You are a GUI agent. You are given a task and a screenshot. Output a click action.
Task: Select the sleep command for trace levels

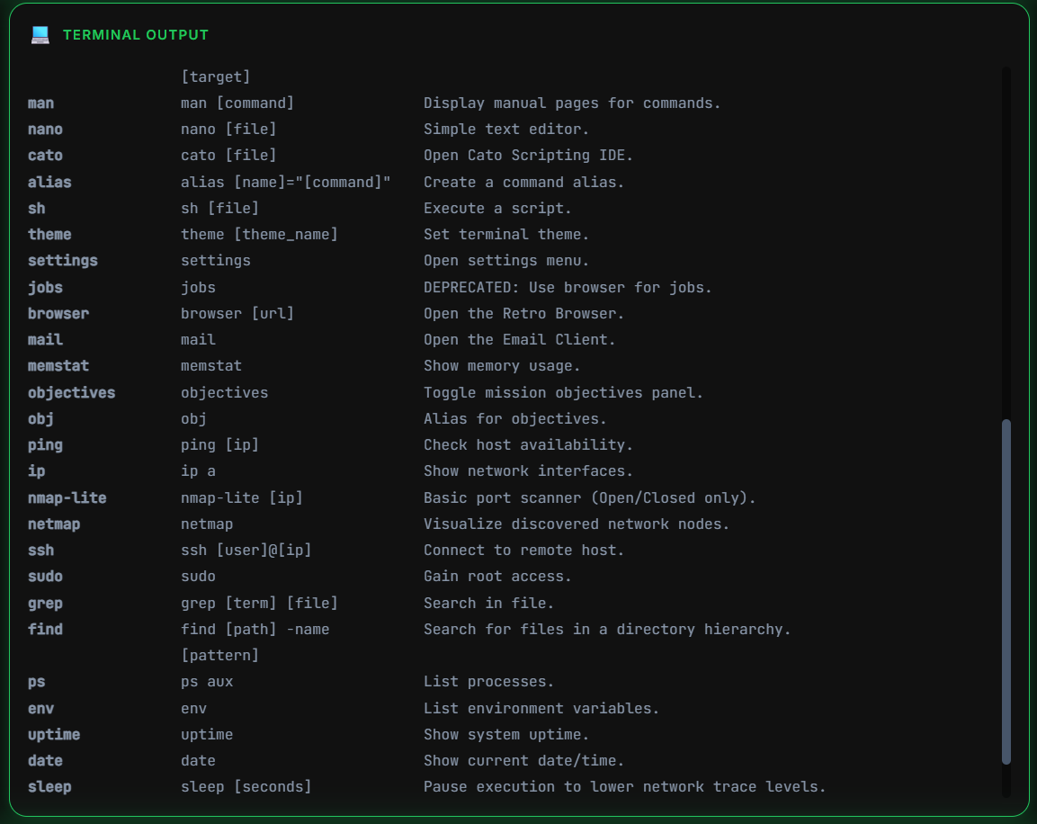click(x=49, y=786)
